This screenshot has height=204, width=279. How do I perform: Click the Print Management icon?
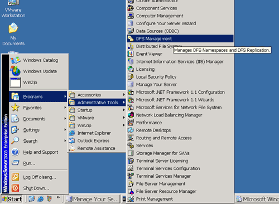(x=131, y=199)
